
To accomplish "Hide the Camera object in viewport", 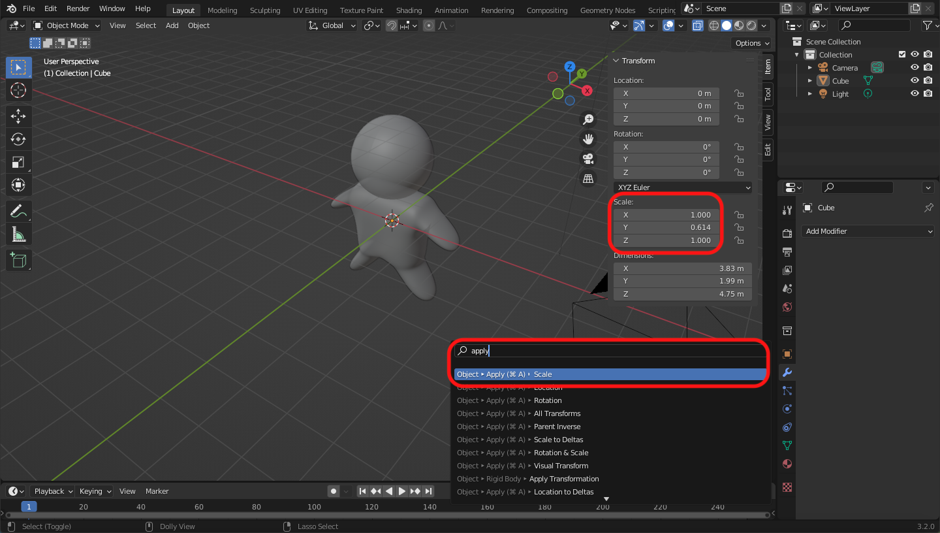I will coord(915,67).
